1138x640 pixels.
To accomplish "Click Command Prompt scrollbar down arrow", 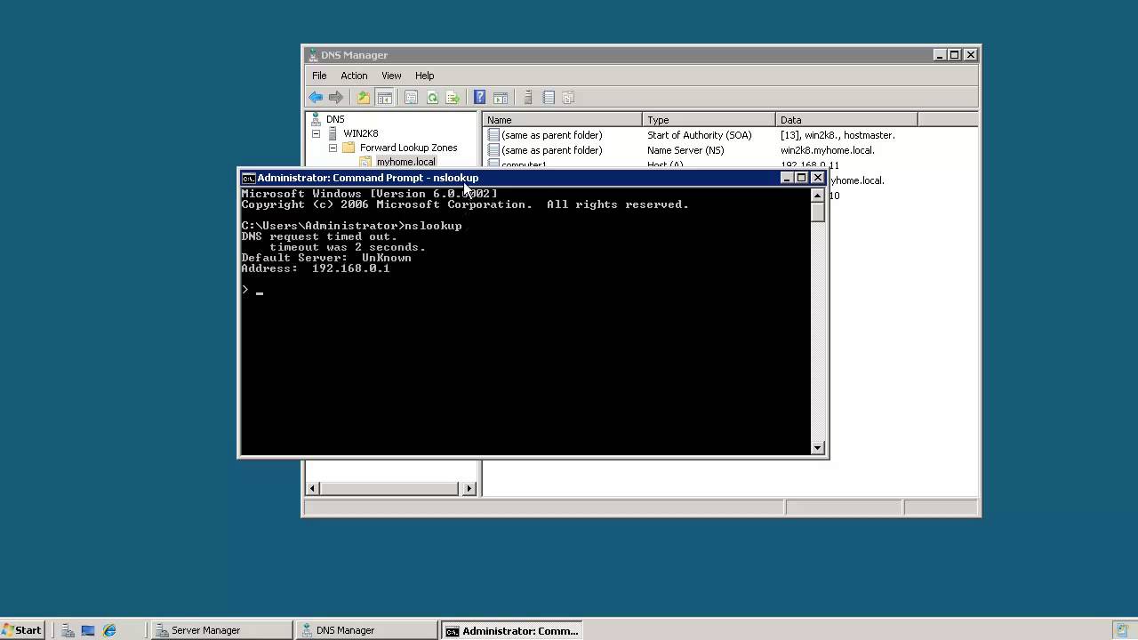I will (818, 447).
